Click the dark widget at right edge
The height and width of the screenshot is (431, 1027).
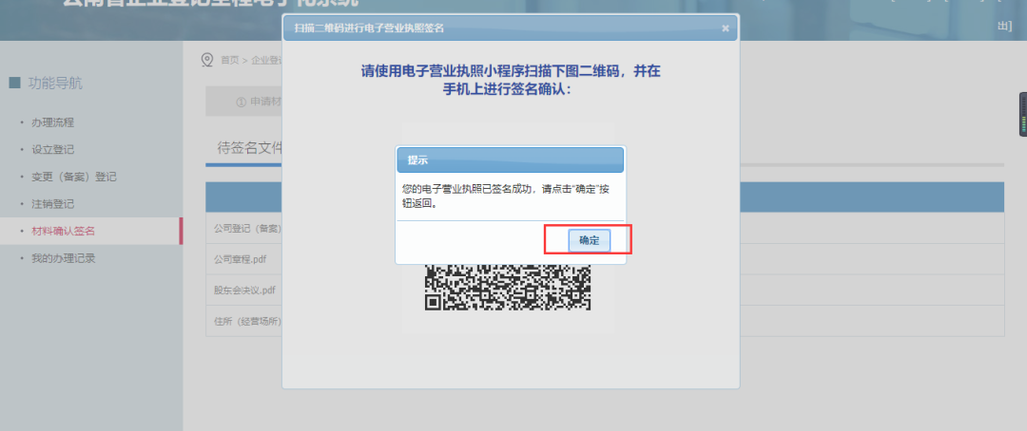(1022, 115)
